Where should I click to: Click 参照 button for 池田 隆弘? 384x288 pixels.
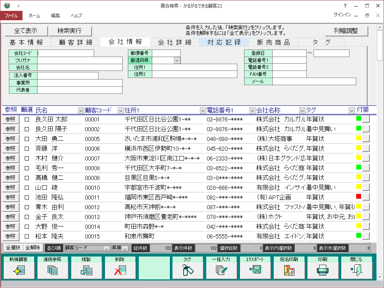[10, 197]
